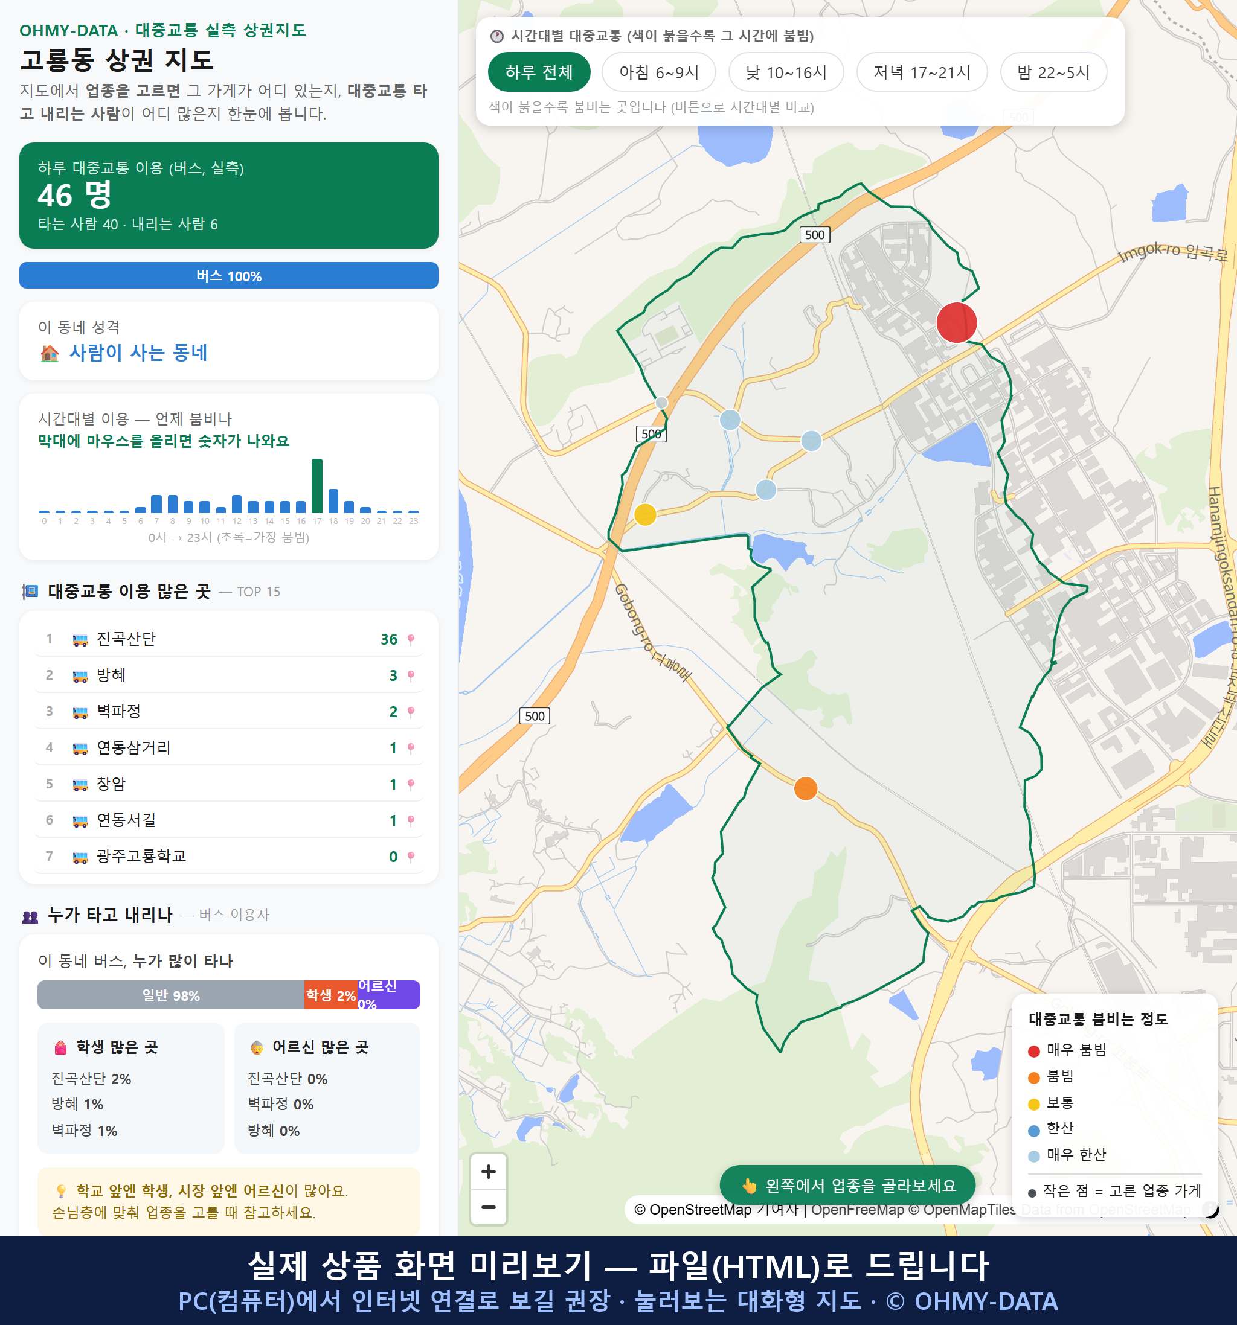Click the bus icon beside 연동삼거리
This screenshot has width=1237, height=1325.
point(80,749)
